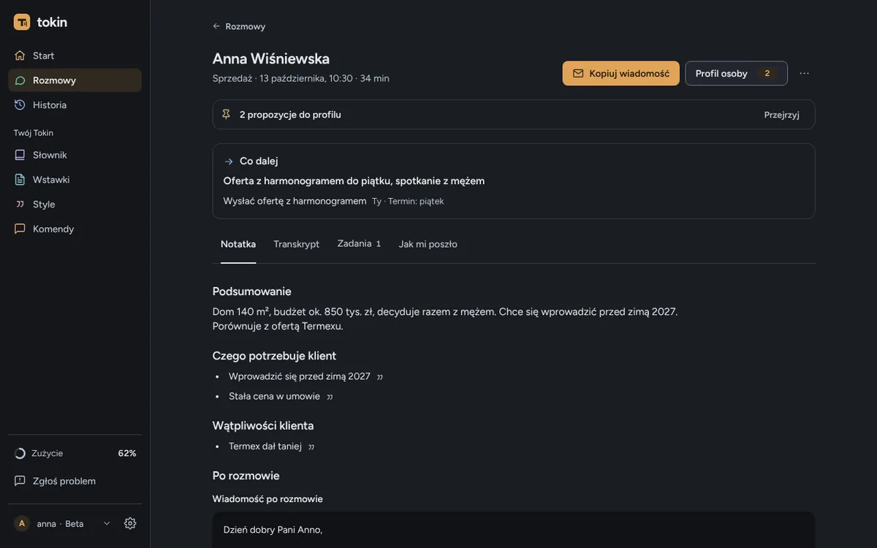The height and width of the screenshot is (548, 877).
Task: Click quote icon next to Wprowadzić się przed zimą 2027
Action: coord(379,377)
